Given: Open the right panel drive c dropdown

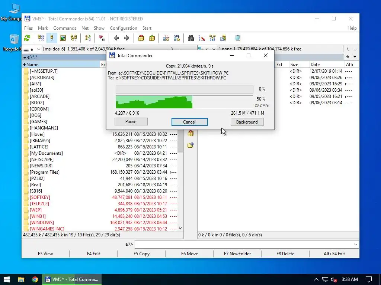Looking at the screenshot, I should tap(207, 49).
